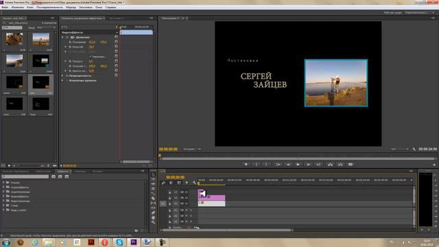Select the Pen tool
The width and height of the screenshot is (439, 247).
pos(153,213)
